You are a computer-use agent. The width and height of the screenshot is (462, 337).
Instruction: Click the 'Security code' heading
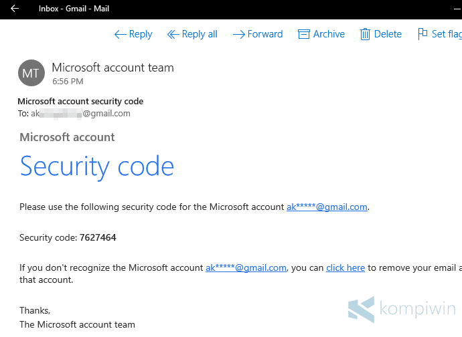point(97,166)
